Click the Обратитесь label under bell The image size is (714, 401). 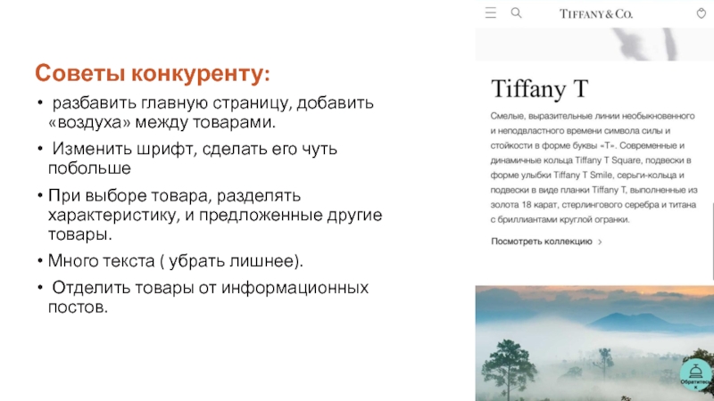point(694,383)
